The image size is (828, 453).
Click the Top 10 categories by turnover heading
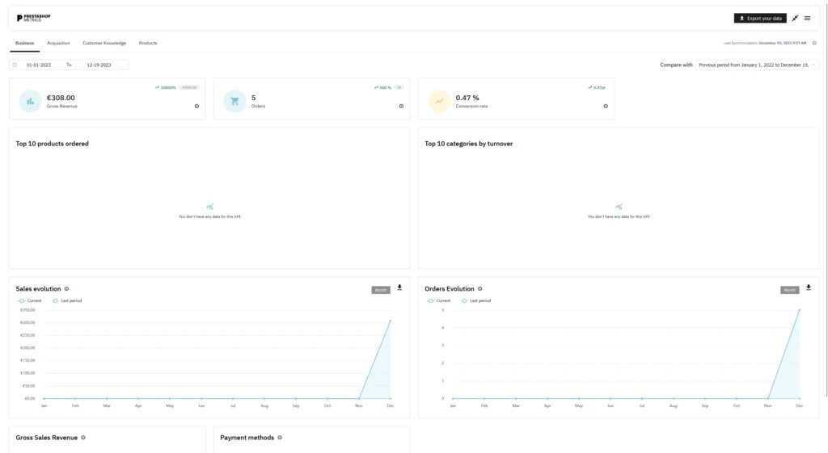coord(469,144)
